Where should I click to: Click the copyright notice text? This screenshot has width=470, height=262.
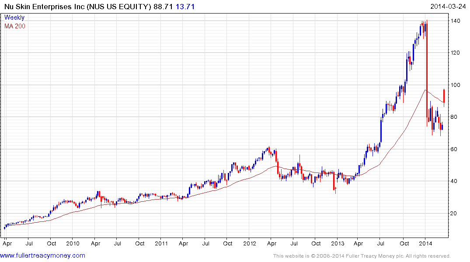(x=362, y=256)
